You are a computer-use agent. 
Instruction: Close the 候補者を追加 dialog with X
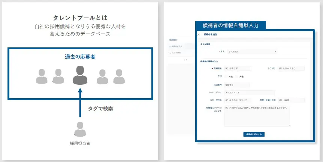pos(199,34)
